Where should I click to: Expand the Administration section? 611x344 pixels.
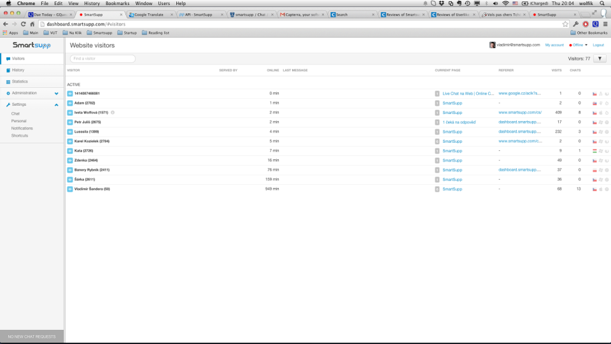32,93
